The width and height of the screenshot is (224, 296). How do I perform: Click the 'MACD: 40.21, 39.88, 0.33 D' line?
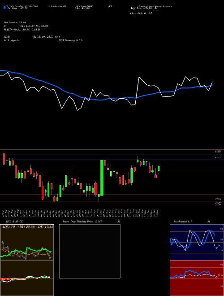[22, 30]
